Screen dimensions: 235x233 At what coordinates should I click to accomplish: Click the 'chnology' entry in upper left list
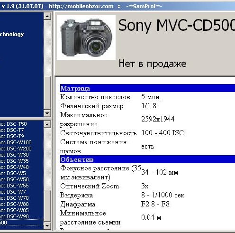pyautogui.click(x=12, y=34)
